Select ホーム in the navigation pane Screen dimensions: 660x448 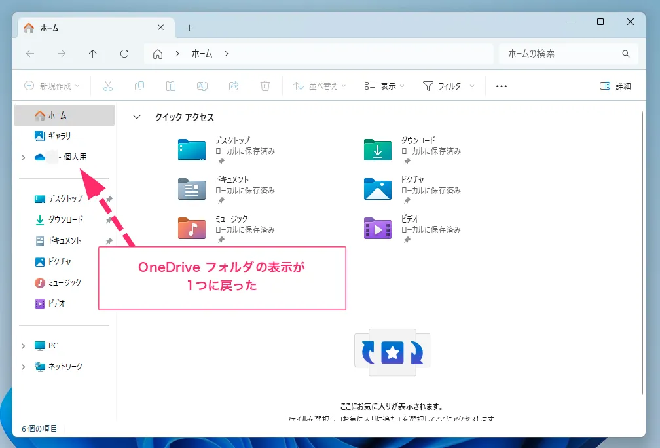coord(64,115)
